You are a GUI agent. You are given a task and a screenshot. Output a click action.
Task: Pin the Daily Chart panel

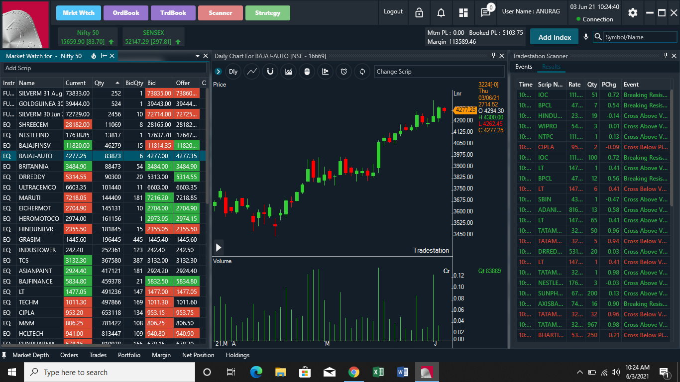494,56
